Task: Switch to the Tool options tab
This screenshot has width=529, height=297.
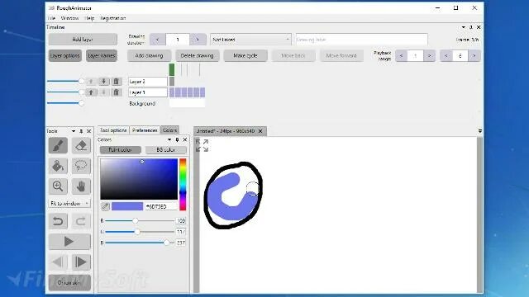Action: click(113, 130)
